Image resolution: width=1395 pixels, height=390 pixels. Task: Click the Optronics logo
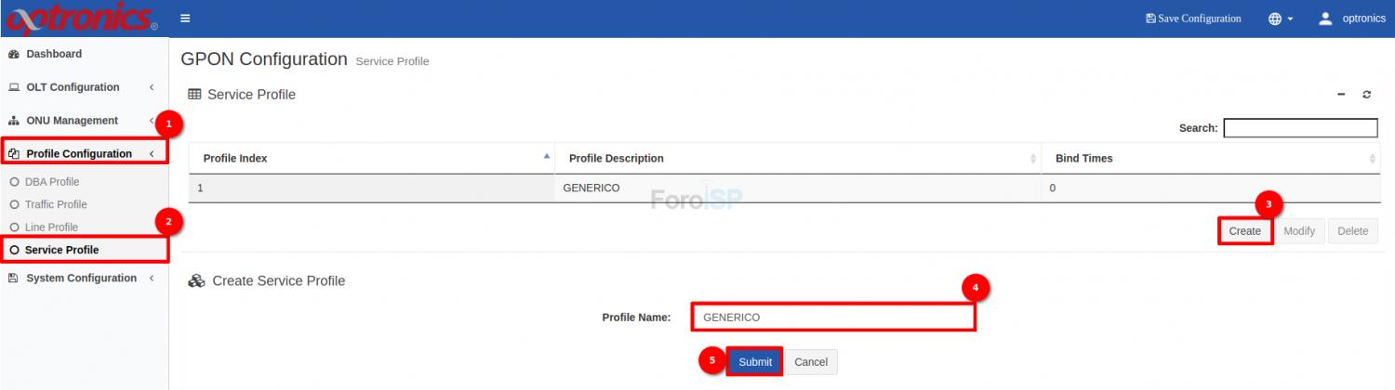click(x=82, y=19)
